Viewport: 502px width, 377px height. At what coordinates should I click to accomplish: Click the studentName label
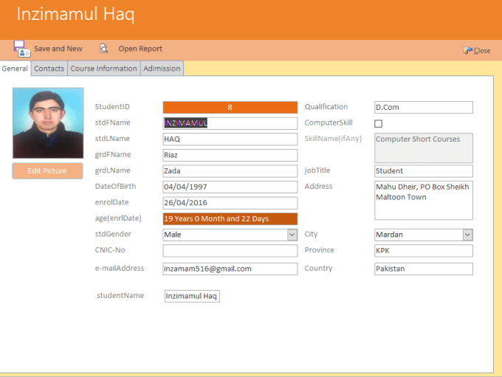pos(120,295)
